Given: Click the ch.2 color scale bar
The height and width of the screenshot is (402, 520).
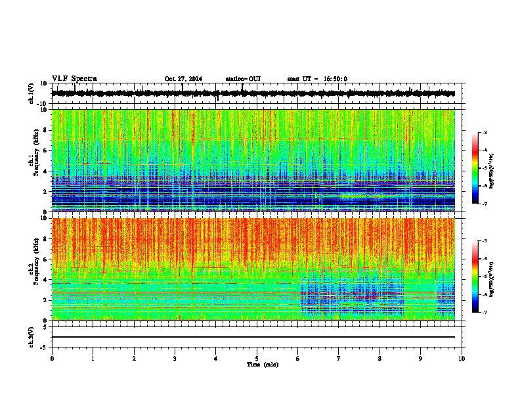Looking at the screenshot, I should (x=475, y=277).
